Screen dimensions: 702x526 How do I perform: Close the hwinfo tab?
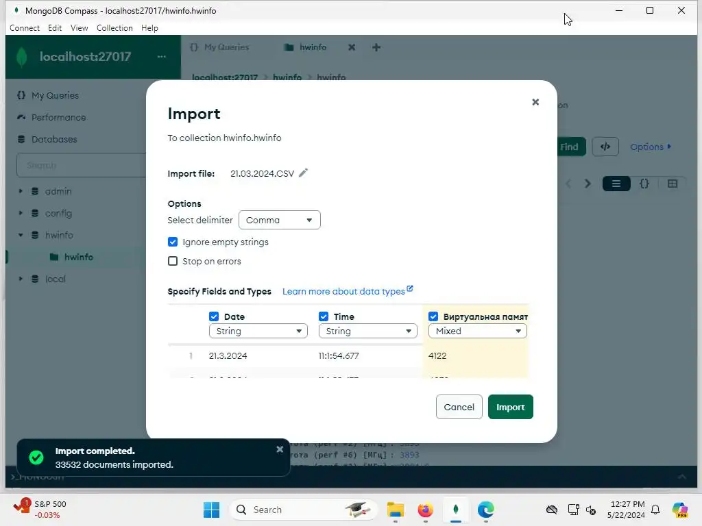[352, 47]
